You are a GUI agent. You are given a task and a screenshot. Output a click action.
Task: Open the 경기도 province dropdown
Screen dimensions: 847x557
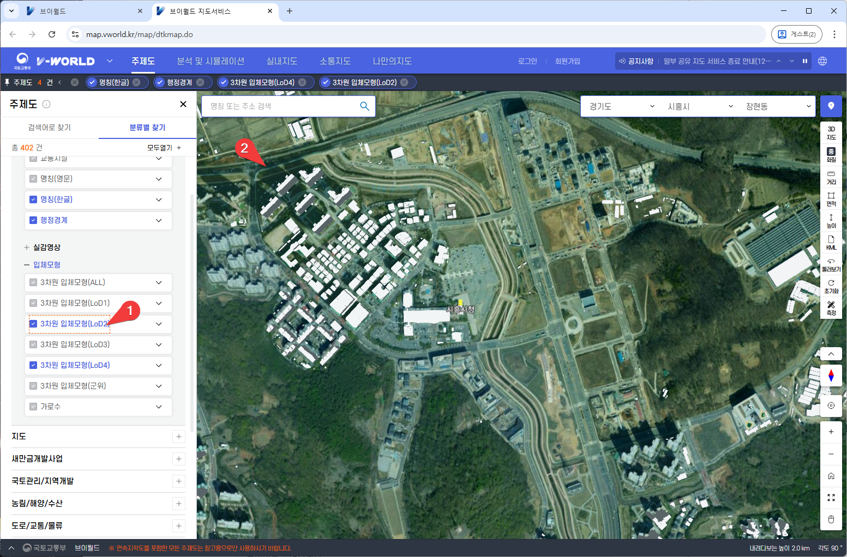click(621, 106)
